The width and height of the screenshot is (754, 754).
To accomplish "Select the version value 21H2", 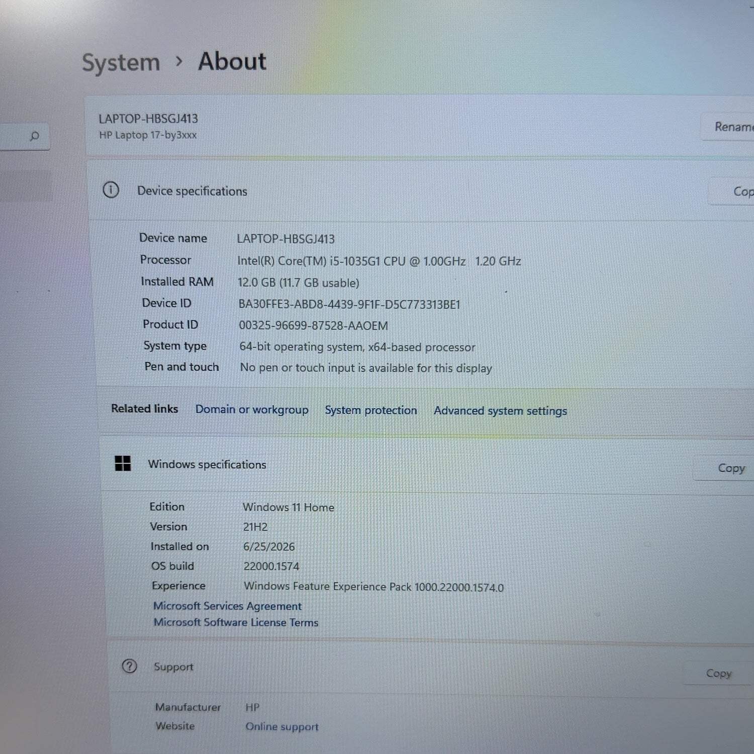I will pyautogui.click(x=255, y=527).
